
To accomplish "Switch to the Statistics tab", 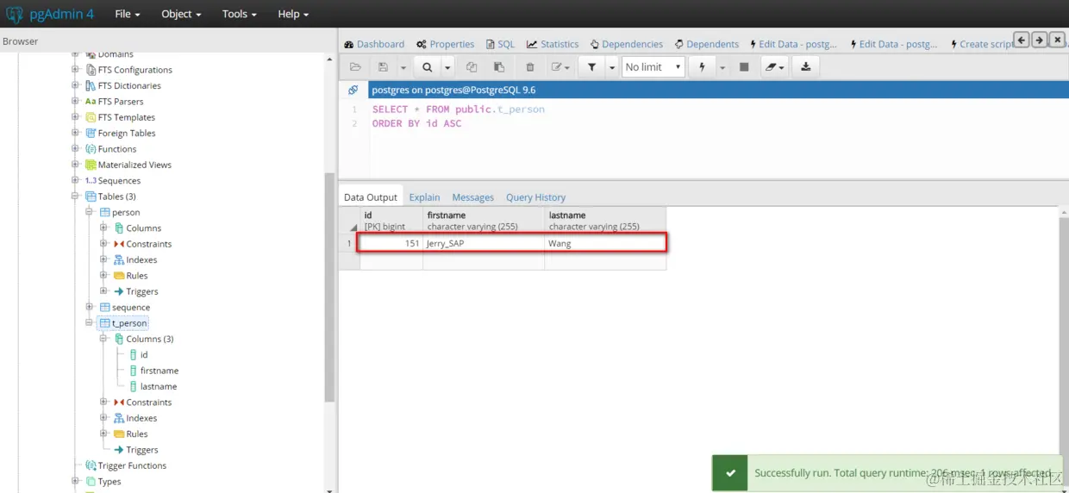I will (x=553, y=44).
